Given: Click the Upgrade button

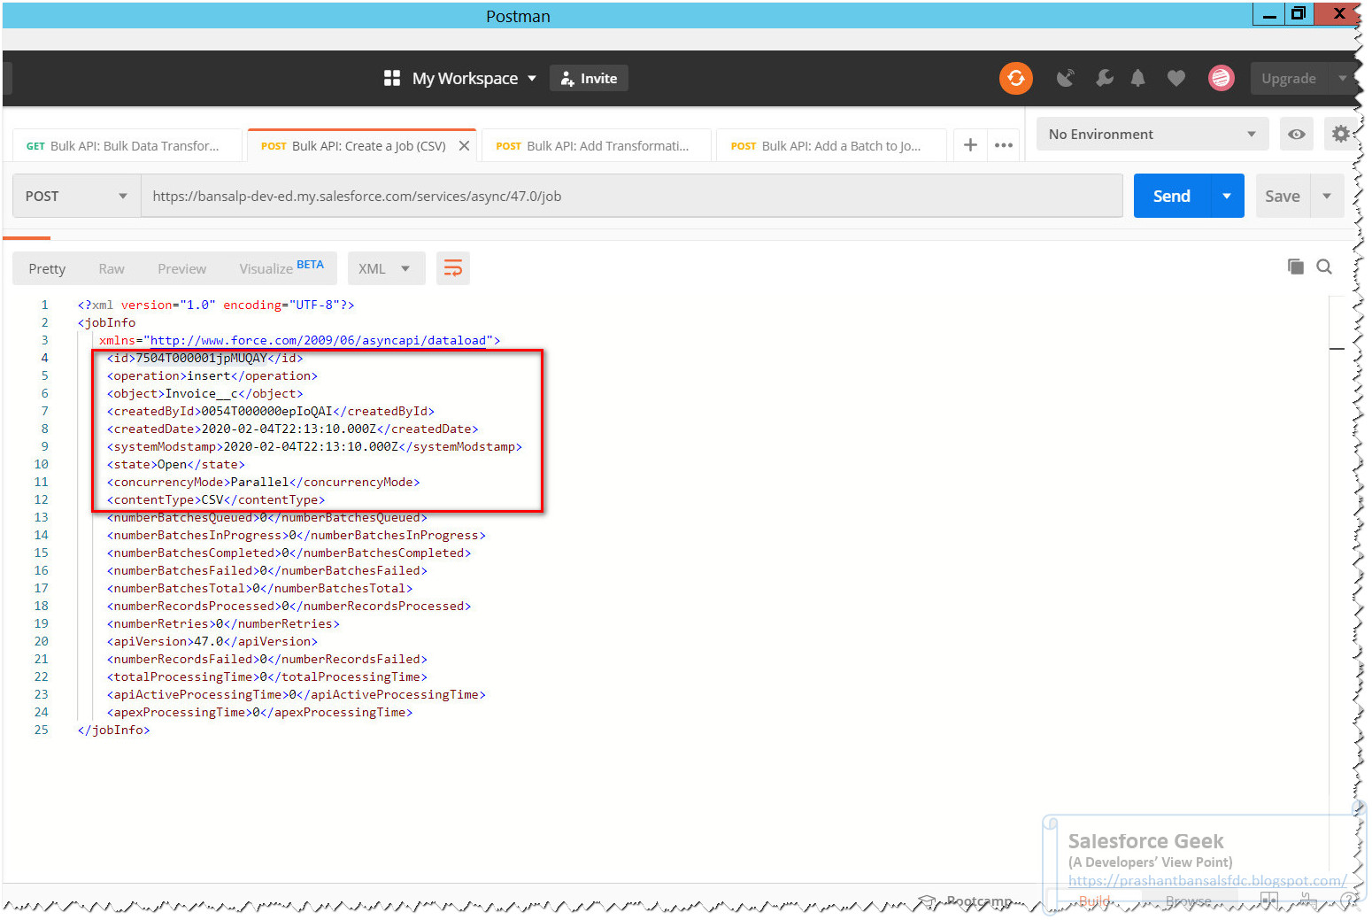Looking at the screenshot, I should point(1289,78).
